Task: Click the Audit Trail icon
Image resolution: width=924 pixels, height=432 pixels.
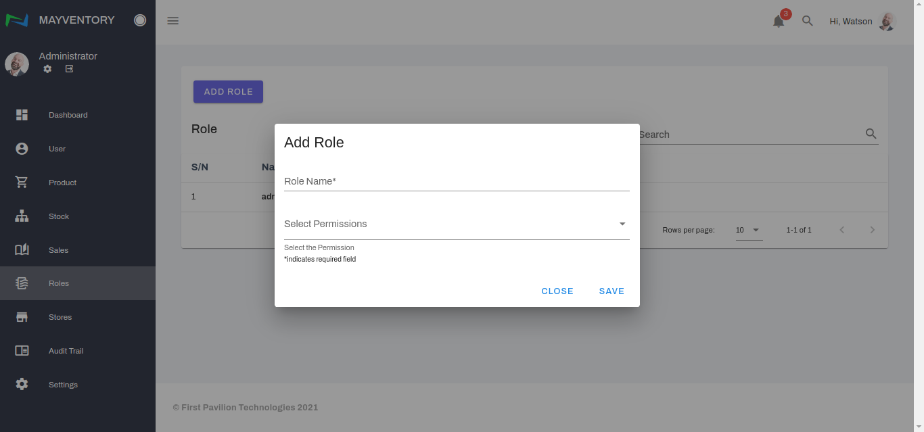Action: [x=22, y=351]
